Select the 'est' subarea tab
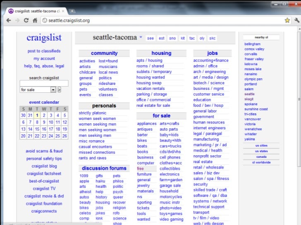The image size is (301, 225). 161,38
